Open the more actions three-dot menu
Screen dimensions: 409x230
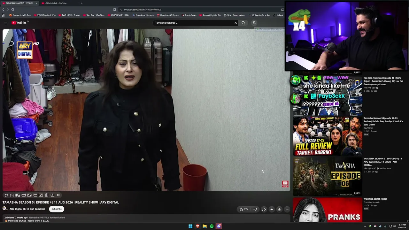tap(287, 209)
